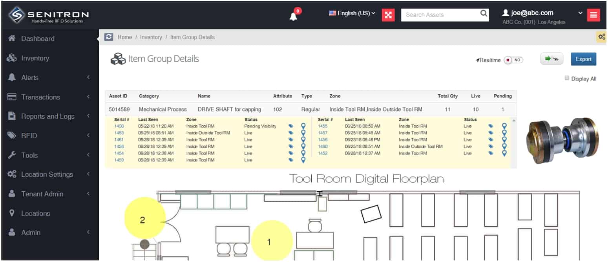Expand the Reports and Logs menu
The width and height of the screenshot is (608, 262).
coord(49,116)
